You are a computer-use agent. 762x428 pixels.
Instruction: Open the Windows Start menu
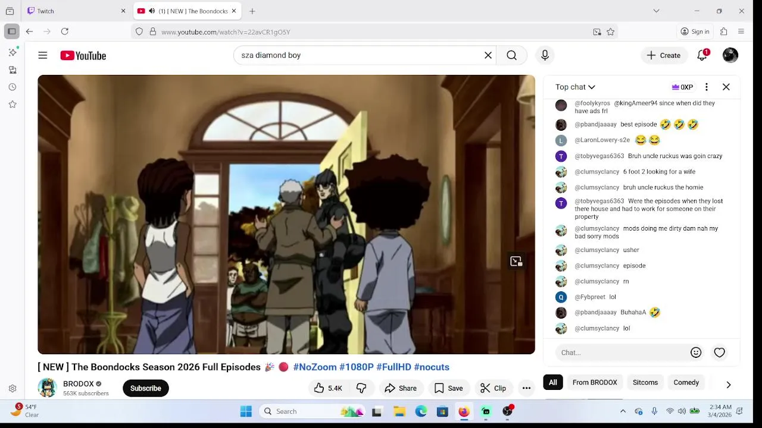click(246, 411)
